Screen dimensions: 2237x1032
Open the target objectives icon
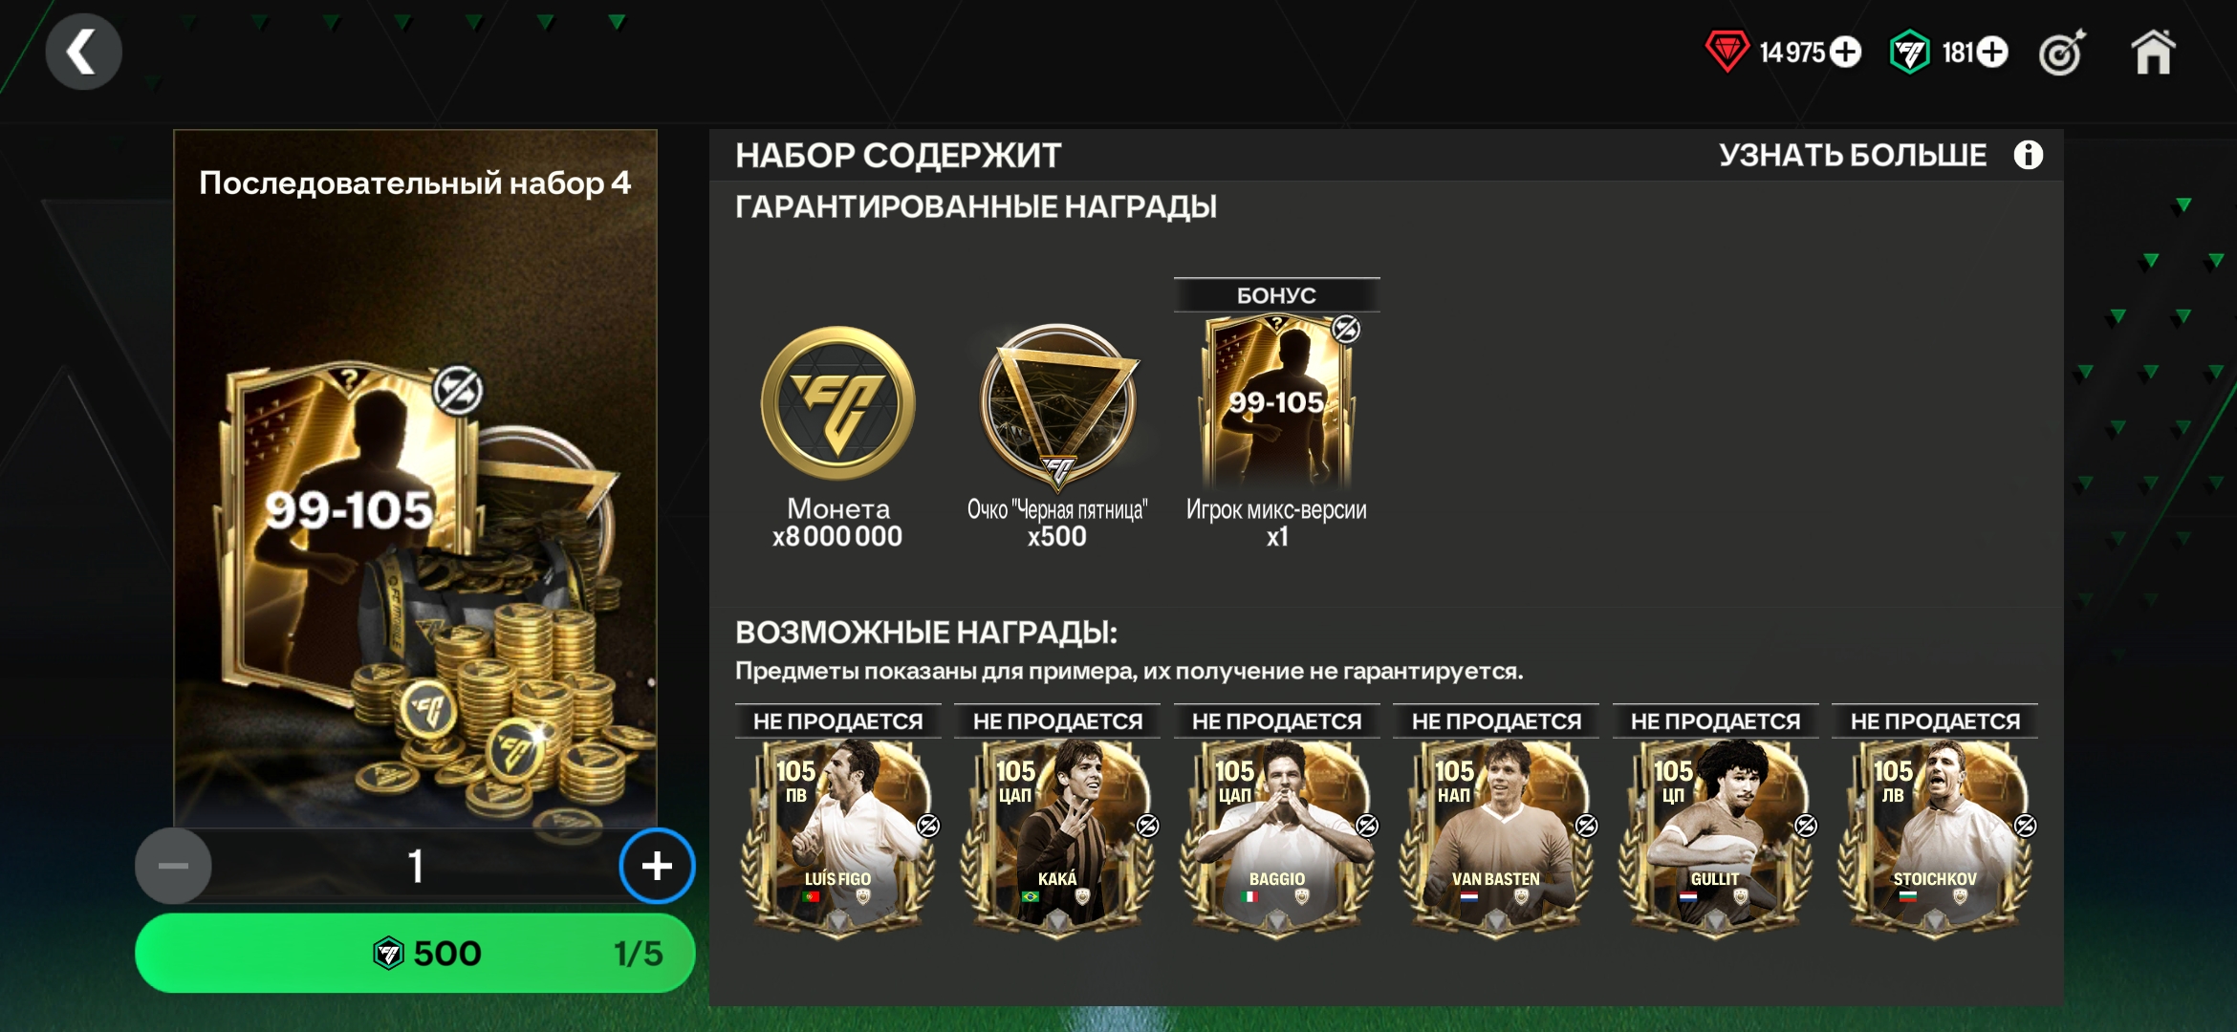(2061, 54)
